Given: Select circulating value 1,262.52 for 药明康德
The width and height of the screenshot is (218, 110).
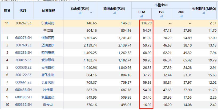Looking at the screenshot, I should coord(125,53).
